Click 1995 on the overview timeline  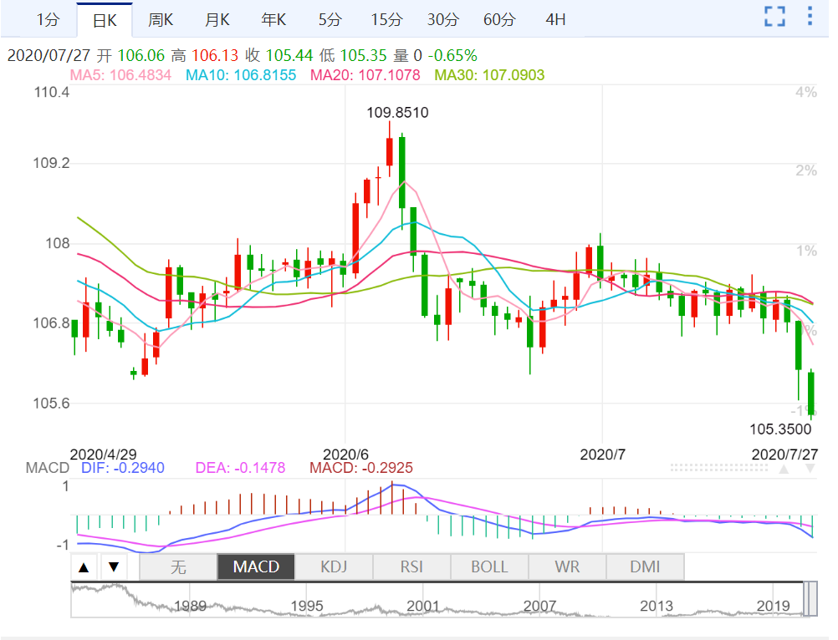tap(308, 606)
